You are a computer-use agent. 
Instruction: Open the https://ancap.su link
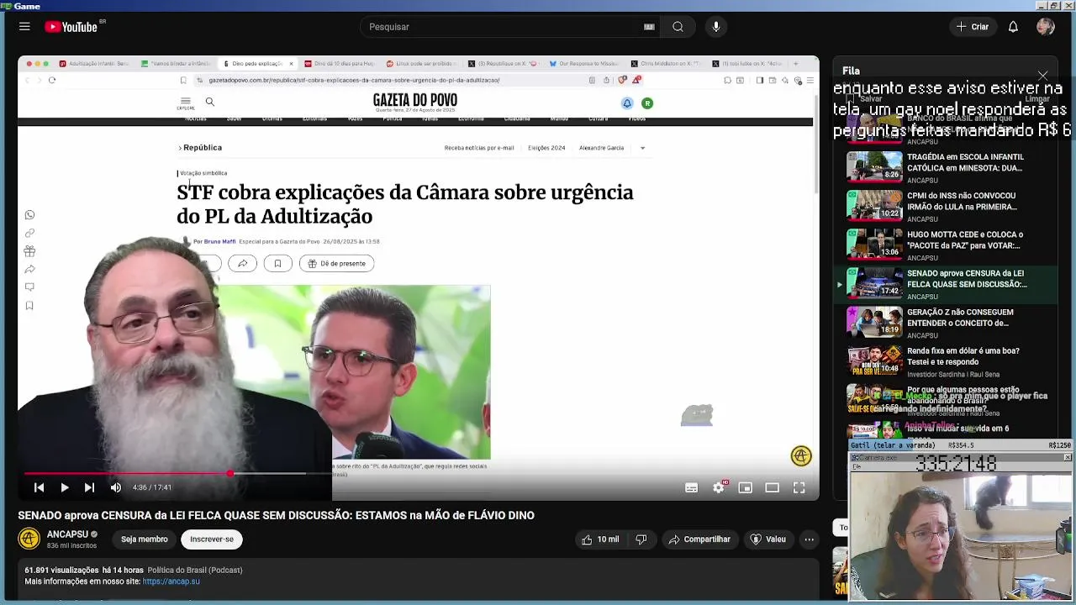[x=171, y=581]
